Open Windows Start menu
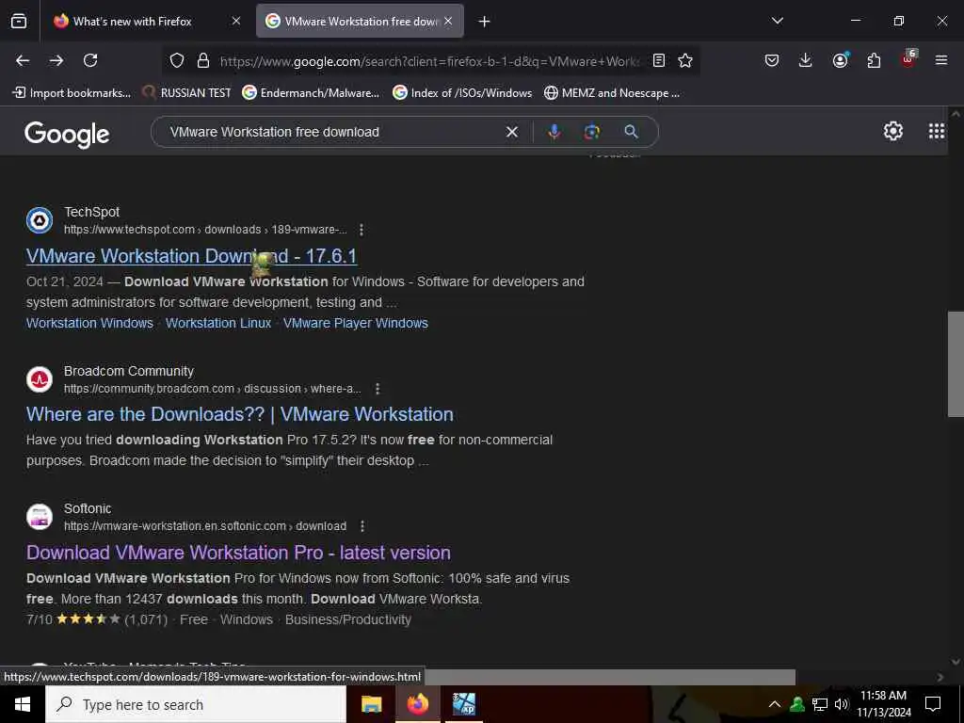Image resolution: width=964 pixels, height=723 pixels. coord(23,704)
